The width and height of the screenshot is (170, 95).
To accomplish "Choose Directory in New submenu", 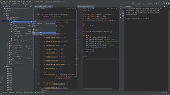I will 44,25.
